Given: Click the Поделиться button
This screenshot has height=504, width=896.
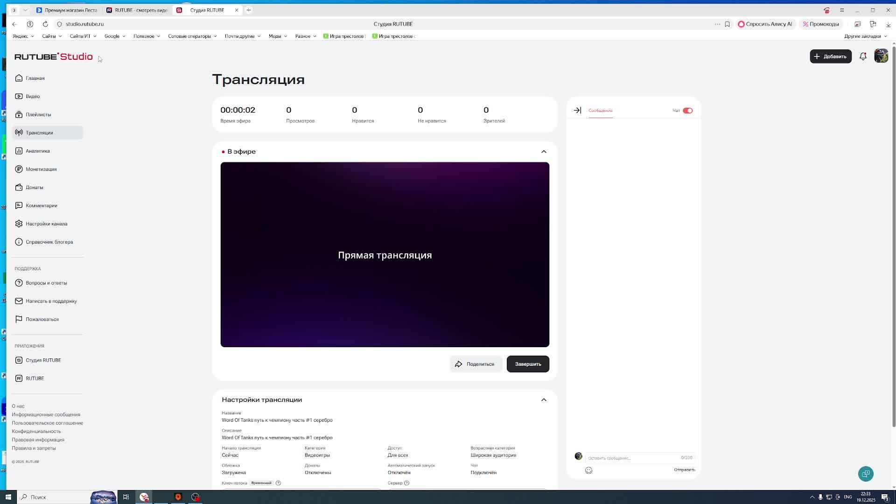Looking at the screenshot, I should (x=475, y=364).
